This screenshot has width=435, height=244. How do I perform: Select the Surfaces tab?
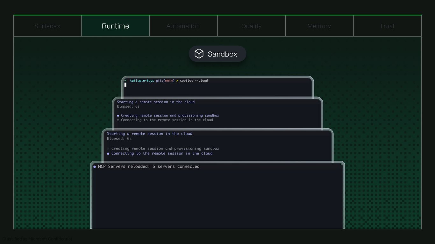point(47,26)
